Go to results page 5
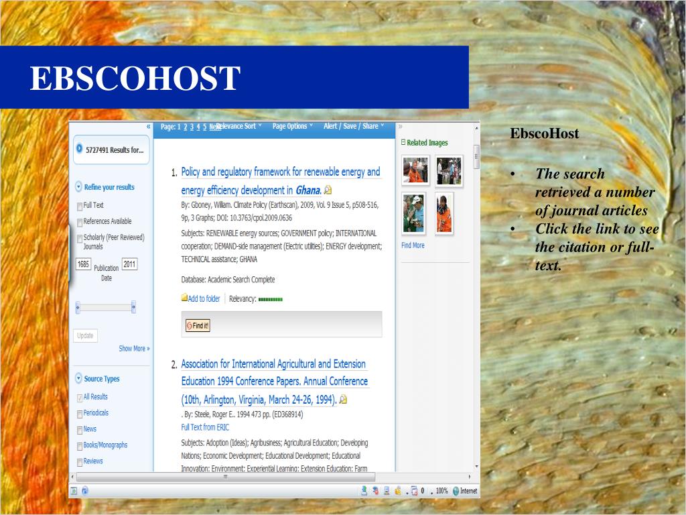 pos(204,127)
